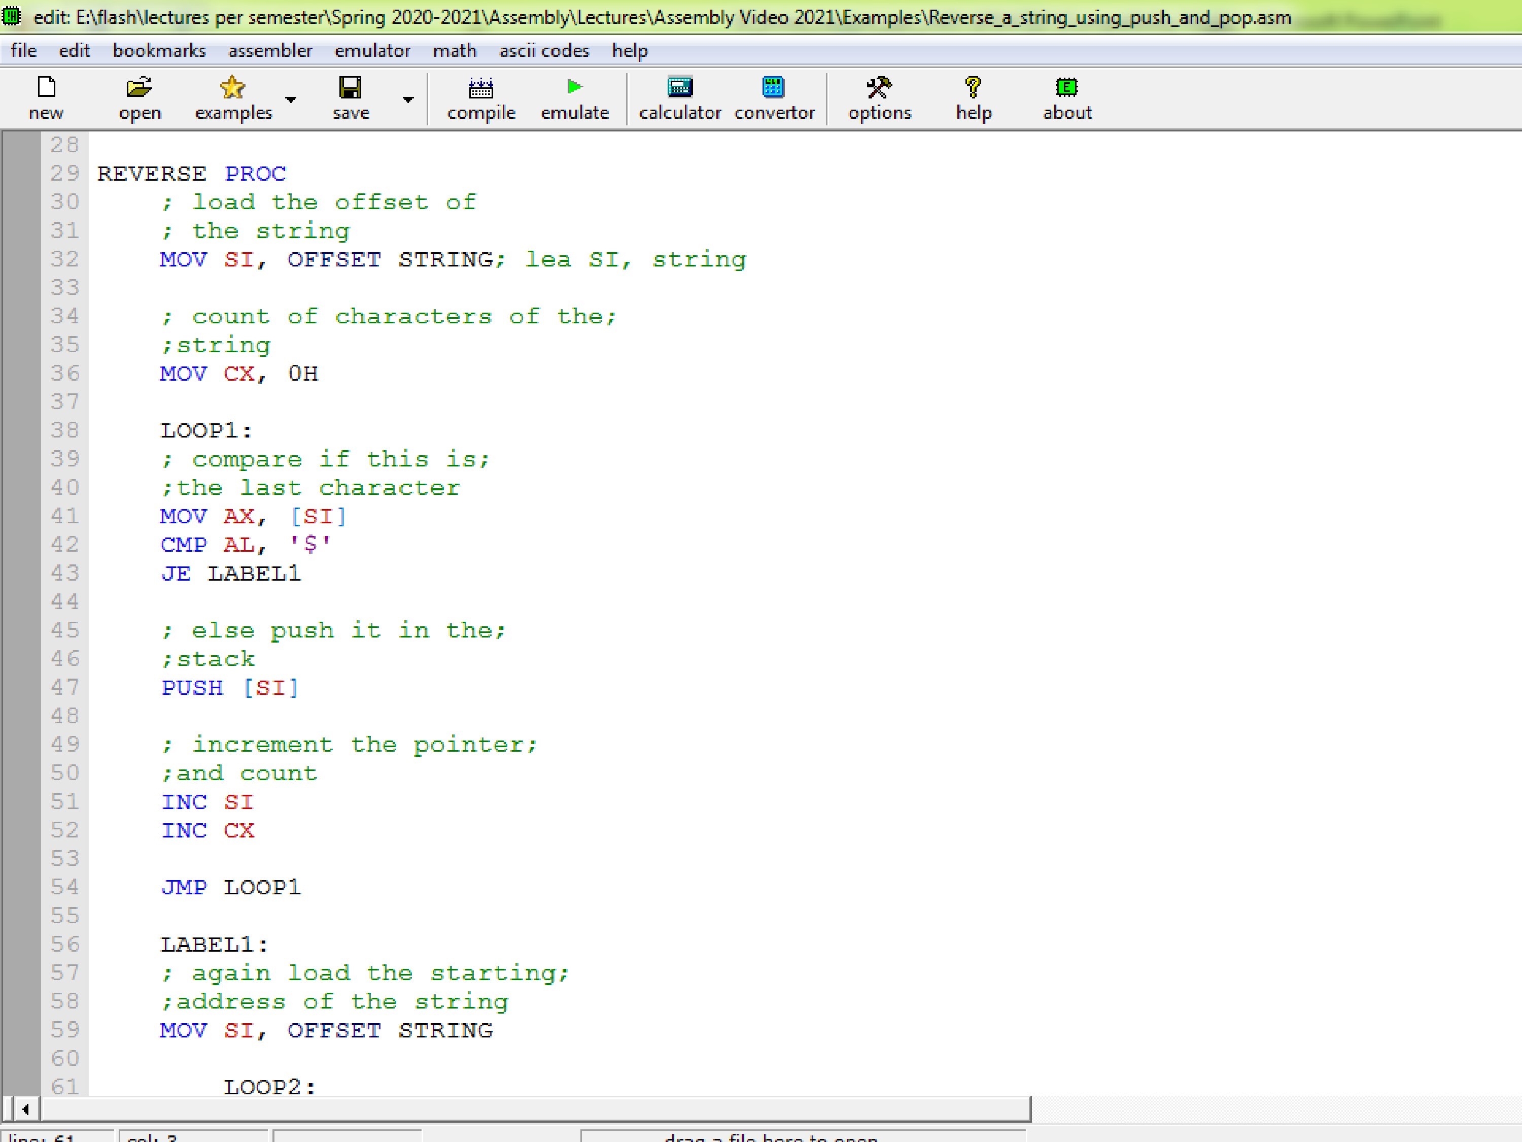1522x1142 pixels.
Task: Click the LOOP1: label on line 38
Action: [x=206, y=430]
